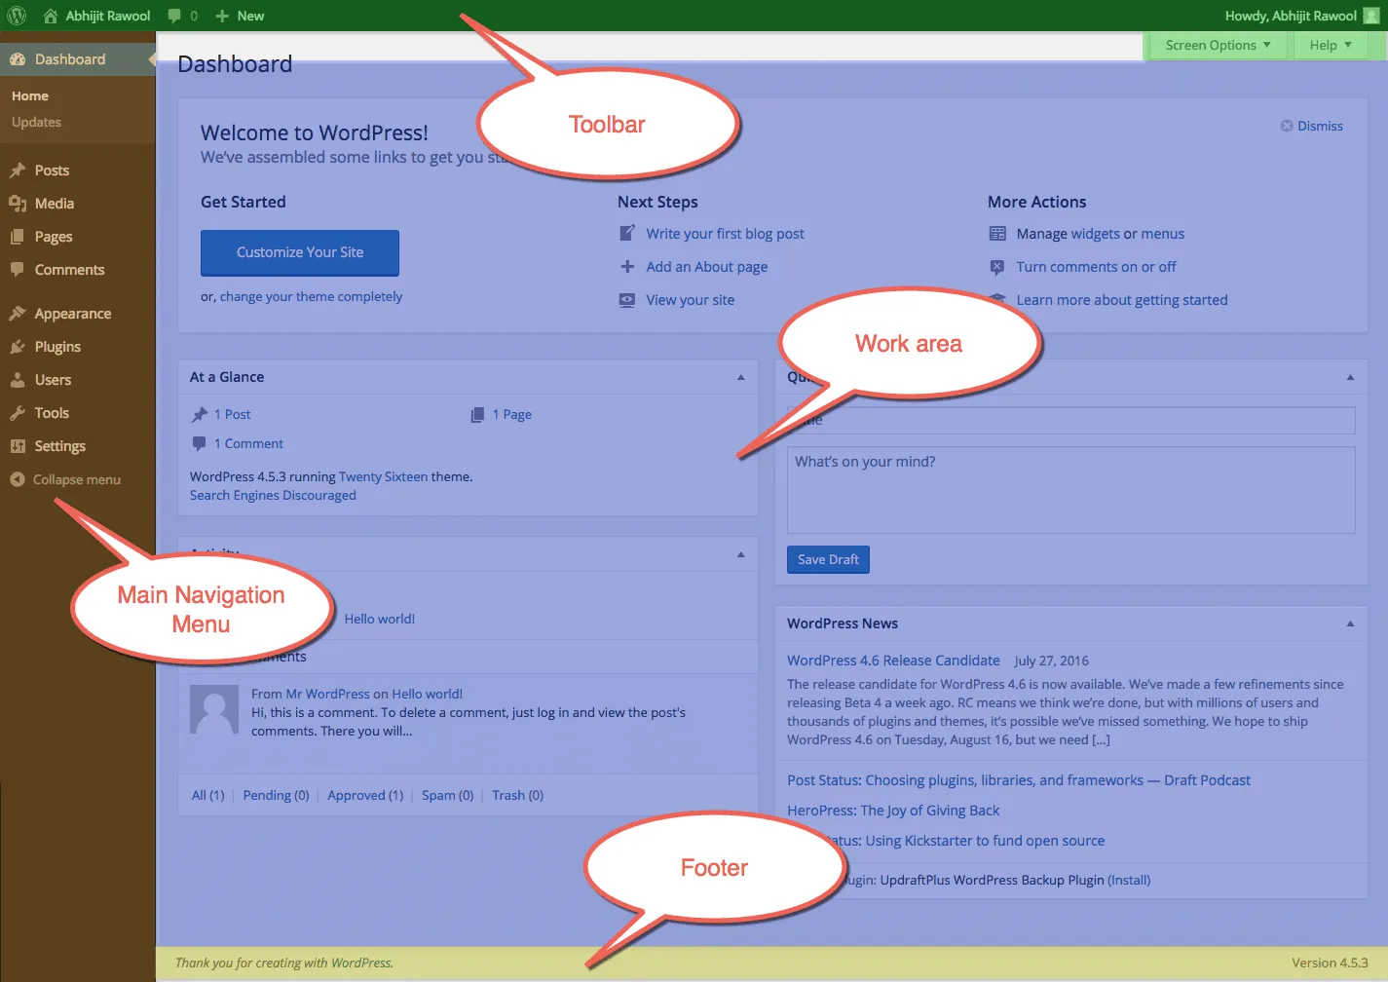Click the Collapse menu arrow icon
Viewport: 1388px width, 982px height.
pyautogui.click(x=17, y=479)
